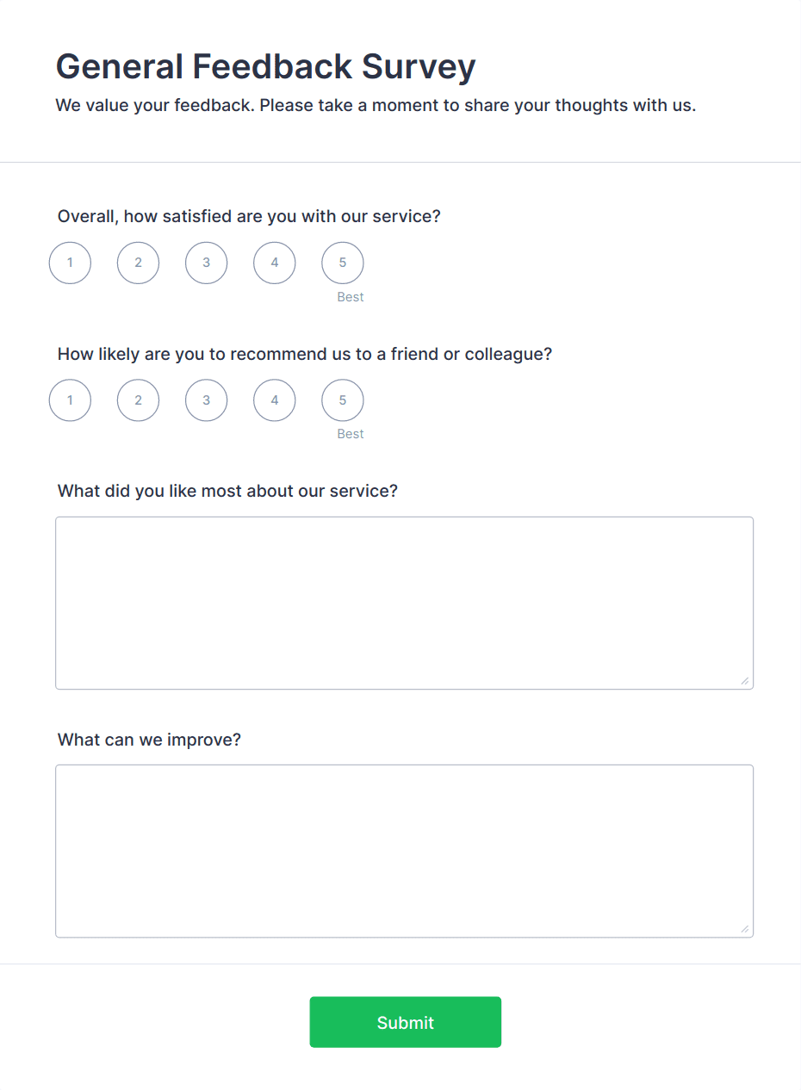Focus the 'liked most' text area
The image size is (801, 1090).
point(405,603)
